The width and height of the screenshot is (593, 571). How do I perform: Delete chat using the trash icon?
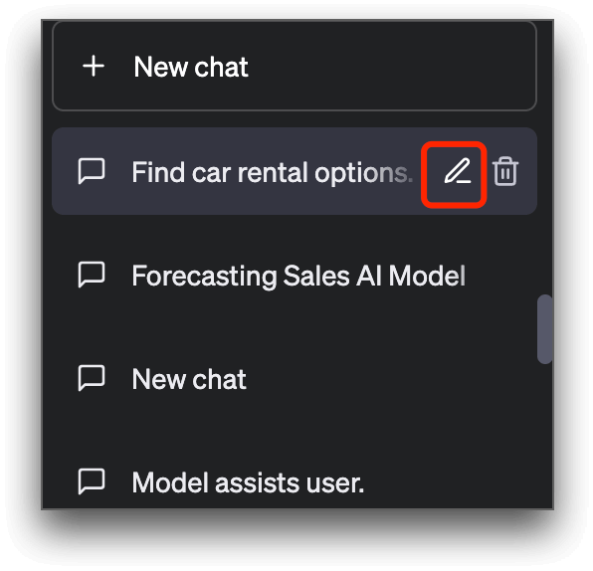click(x=505, y=171)
